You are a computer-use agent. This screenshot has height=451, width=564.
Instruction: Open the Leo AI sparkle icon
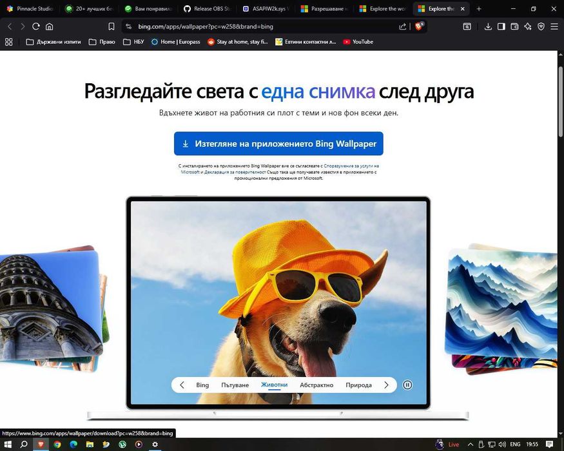pos(528,26)
